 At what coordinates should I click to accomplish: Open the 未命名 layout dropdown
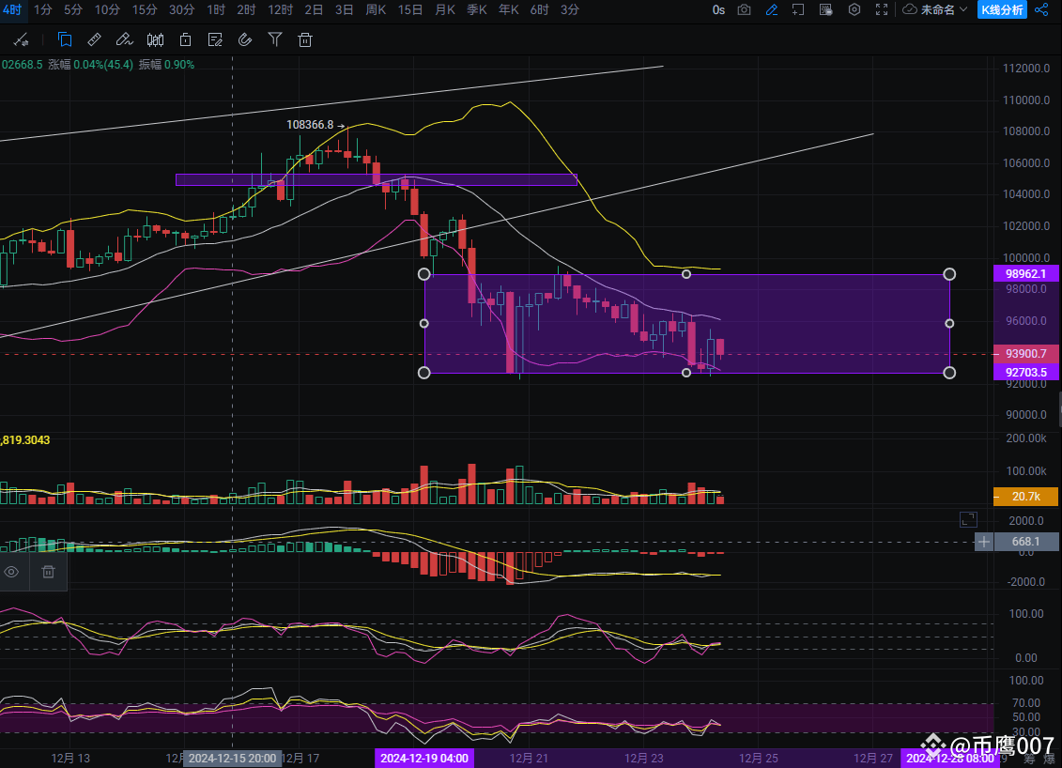(936, 10)
